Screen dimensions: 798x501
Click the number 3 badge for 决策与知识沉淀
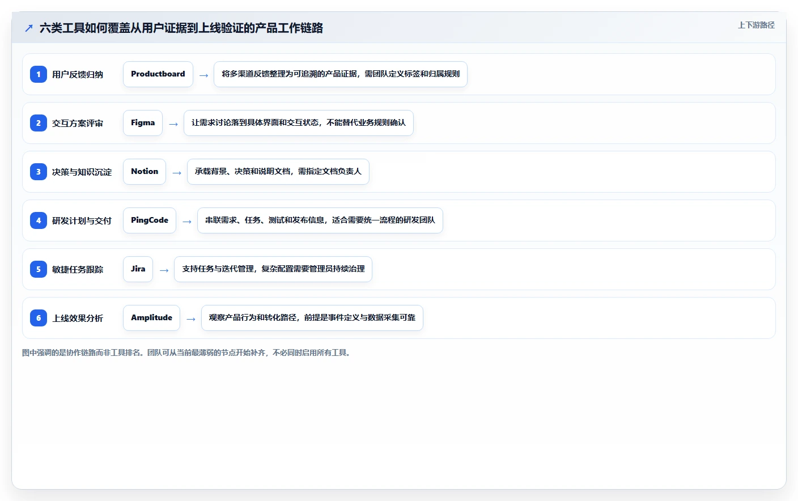39,172
